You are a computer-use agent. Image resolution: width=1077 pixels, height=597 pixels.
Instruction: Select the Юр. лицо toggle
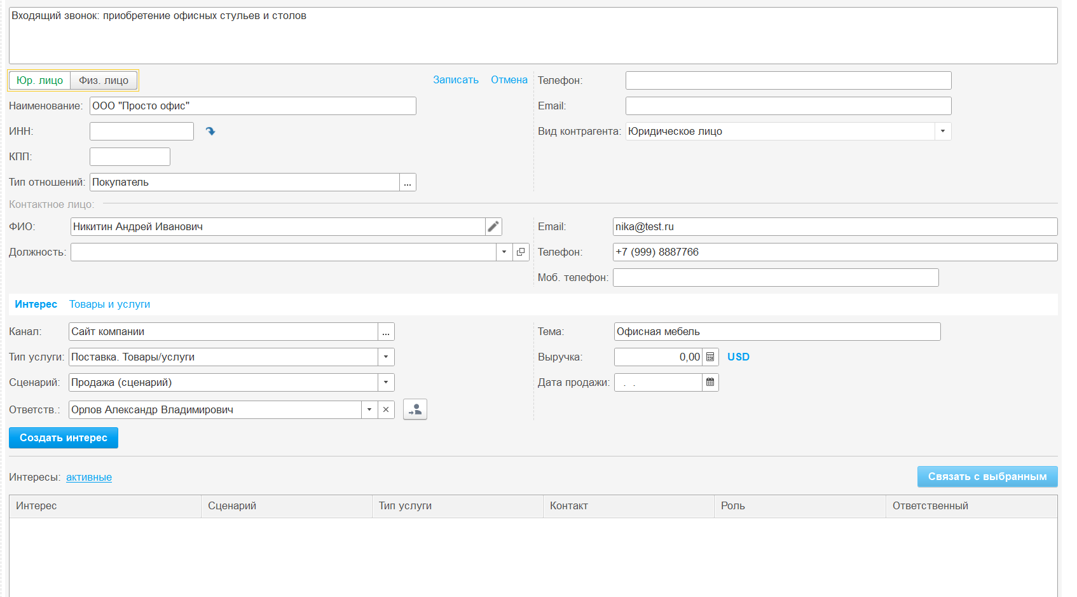39,81
